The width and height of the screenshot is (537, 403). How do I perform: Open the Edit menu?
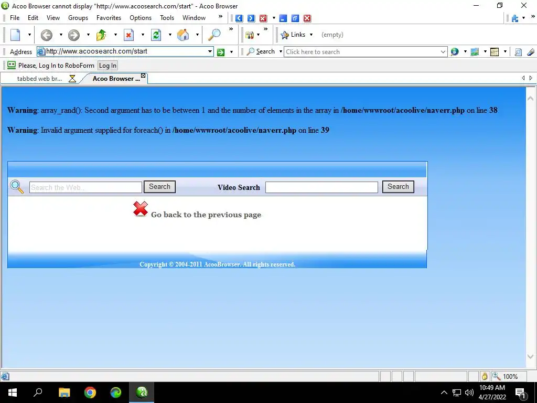33,18
